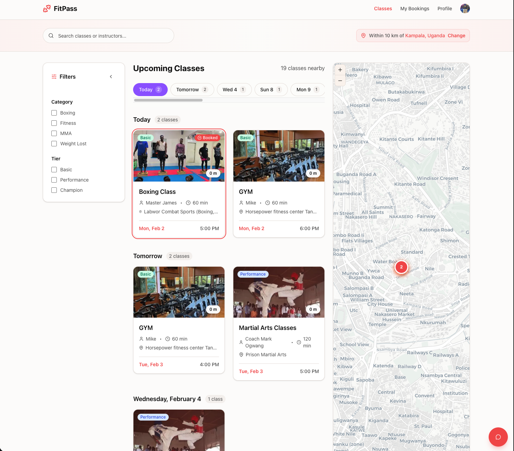Check the MMA category filter
This screenshot has height=451, width=514.
coord(54,133)
